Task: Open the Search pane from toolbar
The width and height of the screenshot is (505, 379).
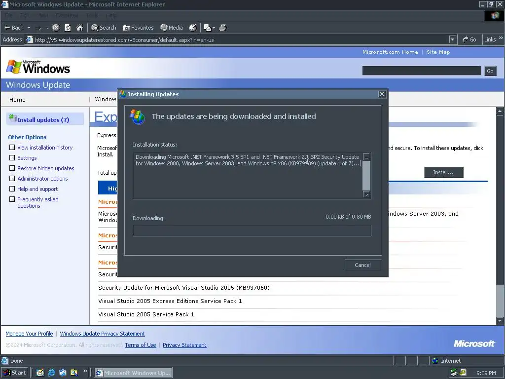Action: coord(104,28)
